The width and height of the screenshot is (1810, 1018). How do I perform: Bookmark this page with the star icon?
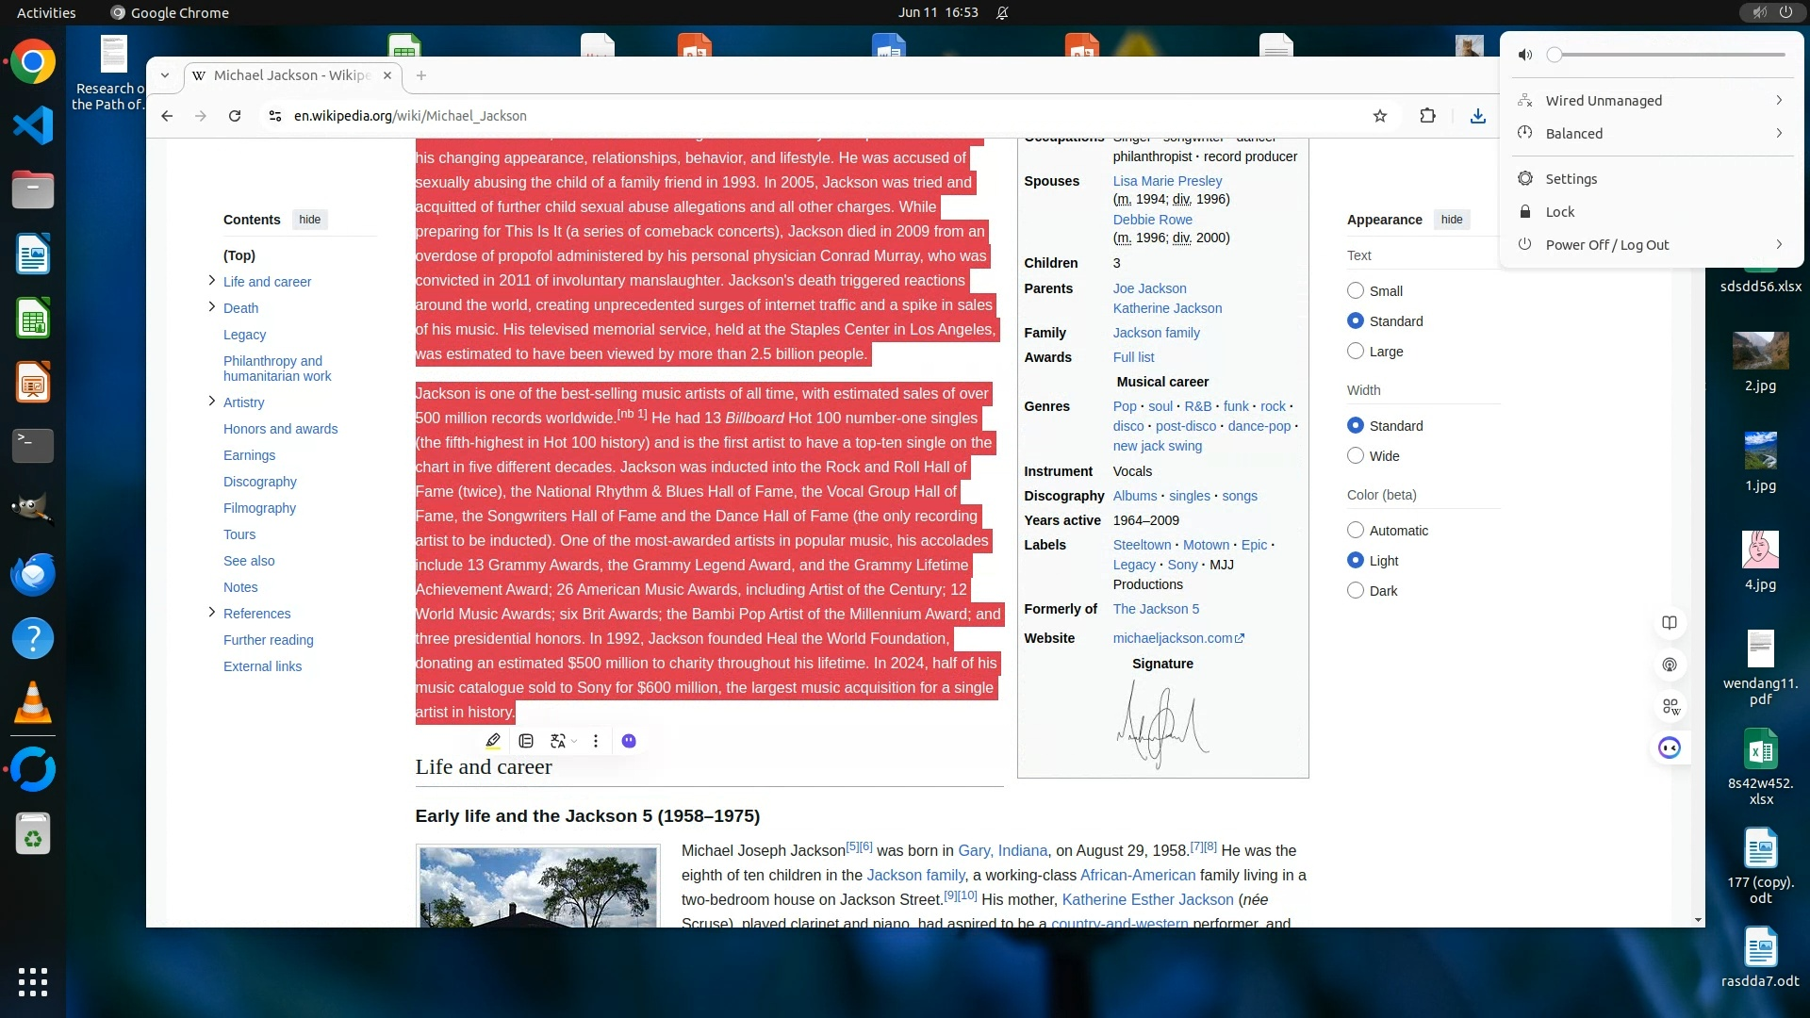(x=1380, y=116)
